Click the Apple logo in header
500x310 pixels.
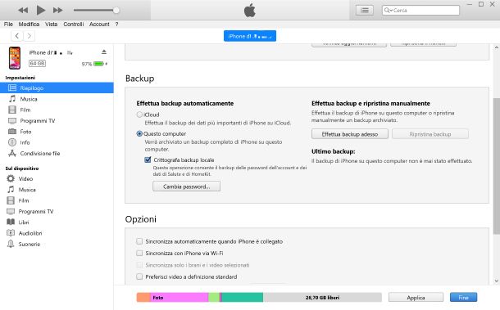tap(250, 10)
